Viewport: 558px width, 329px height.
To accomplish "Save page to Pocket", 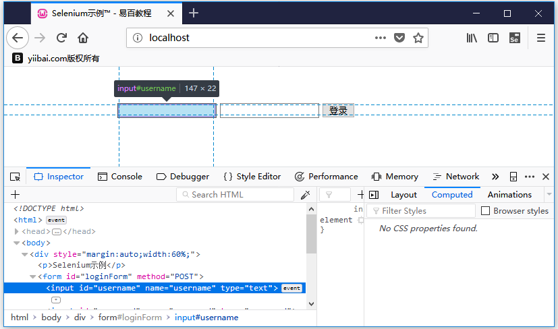I will [x=399, y=38].
